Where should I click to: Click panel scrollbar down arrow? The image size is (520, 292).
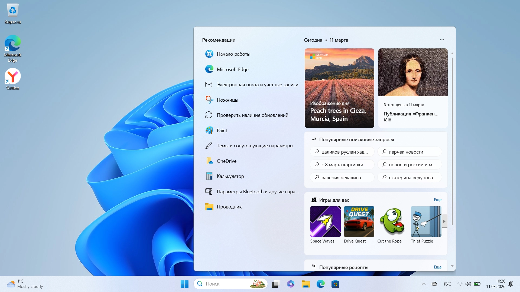click(x=452, y=266)
